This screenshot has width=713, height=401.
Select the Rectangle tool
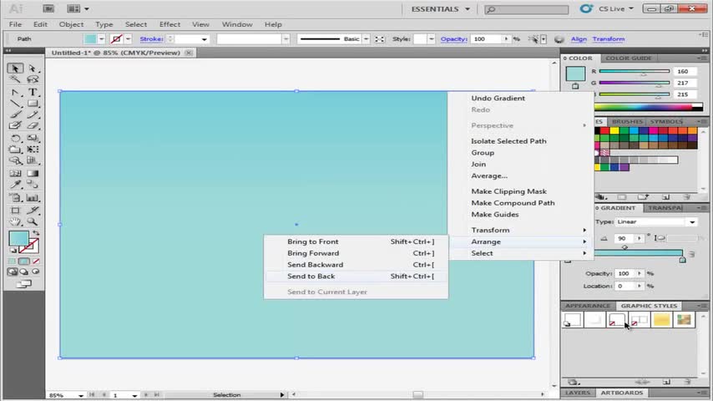coord(33,104)
